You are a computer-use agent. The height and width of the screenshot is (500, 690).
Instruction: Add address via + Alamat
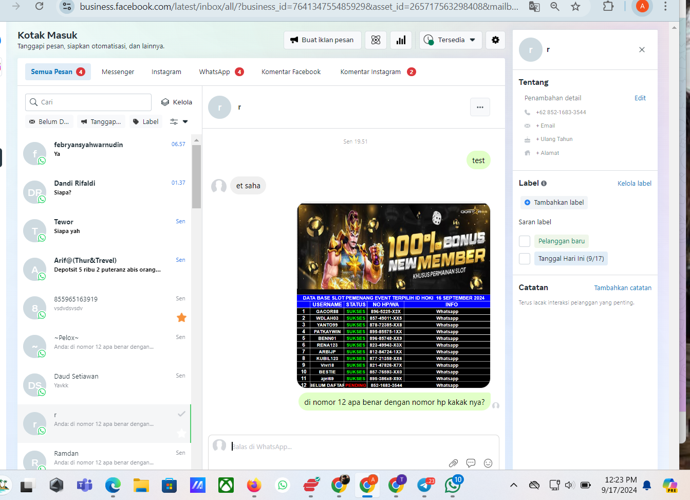(547, 153)
